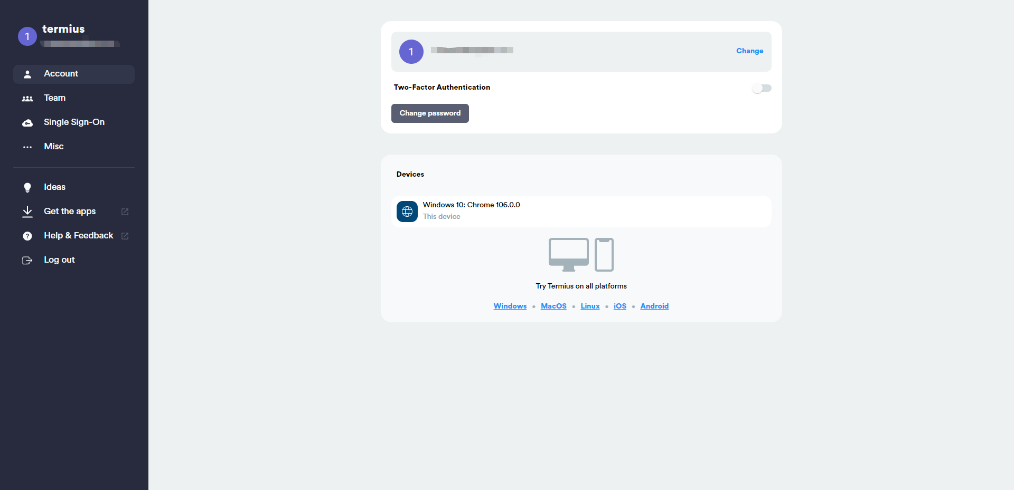Open the Team section
The image size is (1014, 490).
point(74,99)
